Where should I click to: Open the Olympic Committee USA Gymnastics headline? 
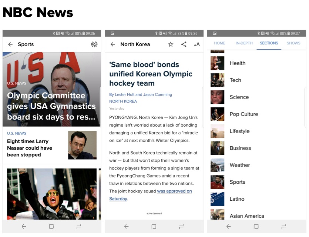click(x=51, y=106)
